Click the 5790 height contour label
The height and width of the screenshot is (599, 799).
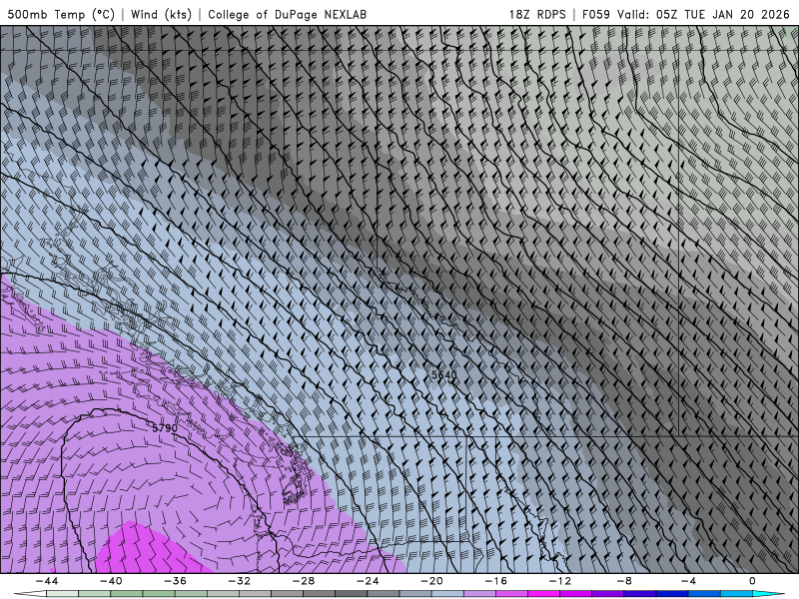point(165,428)
